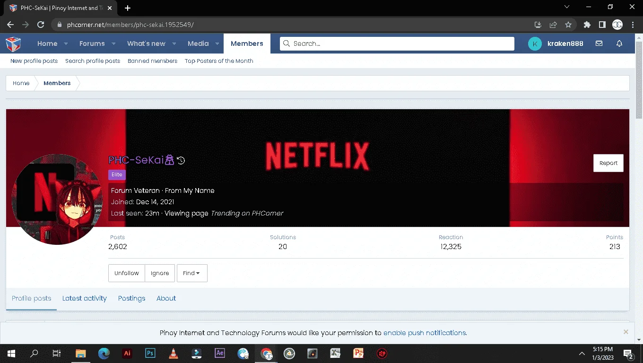Click the Home breadcrumb
This screenshot has width=643, height=363.
21,83
